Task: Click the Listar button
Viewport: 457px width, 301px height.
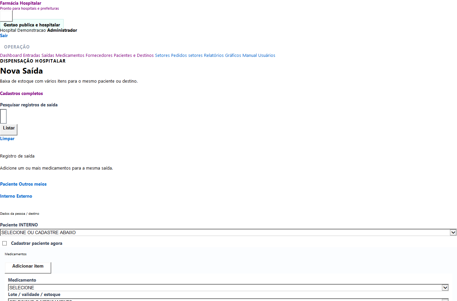Action: coord(9,129)
